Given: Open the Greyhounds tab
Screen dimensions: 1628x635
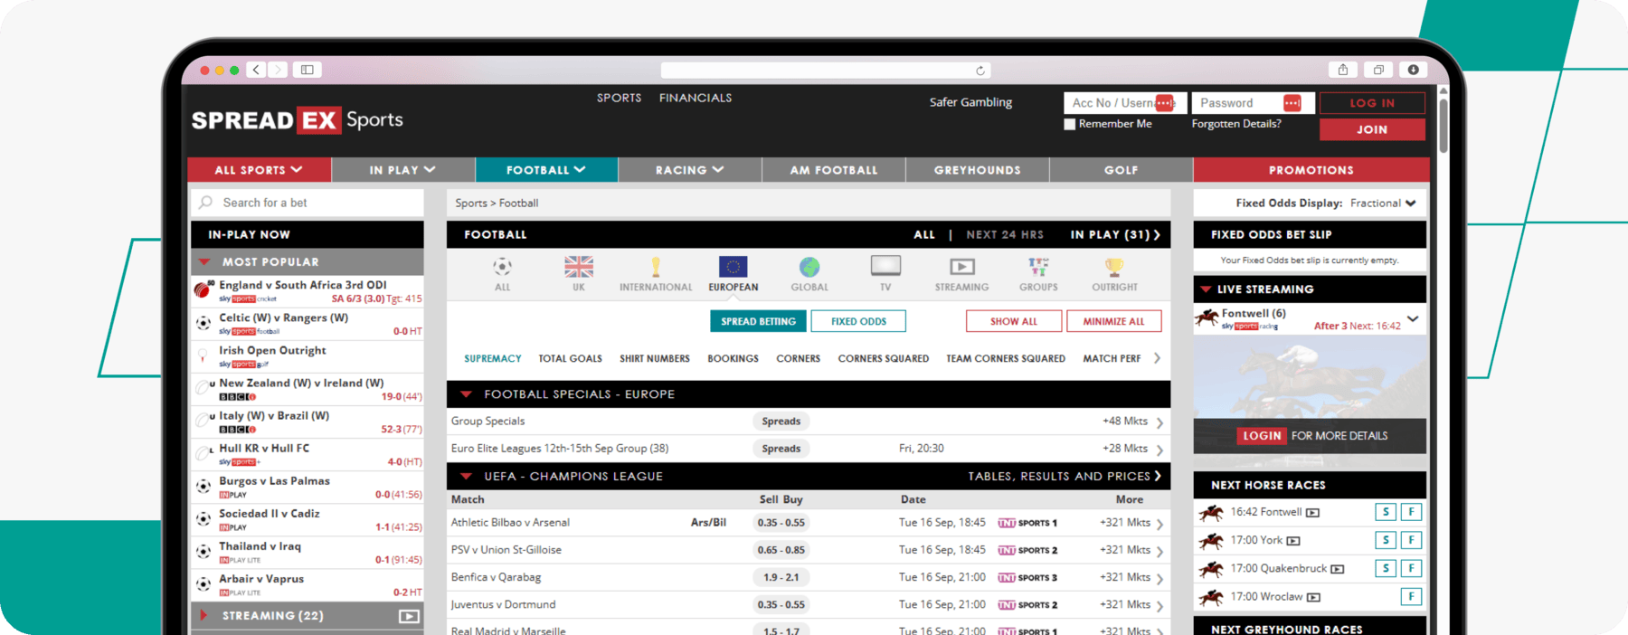Looking at the screenshot, I should point(978,169).
